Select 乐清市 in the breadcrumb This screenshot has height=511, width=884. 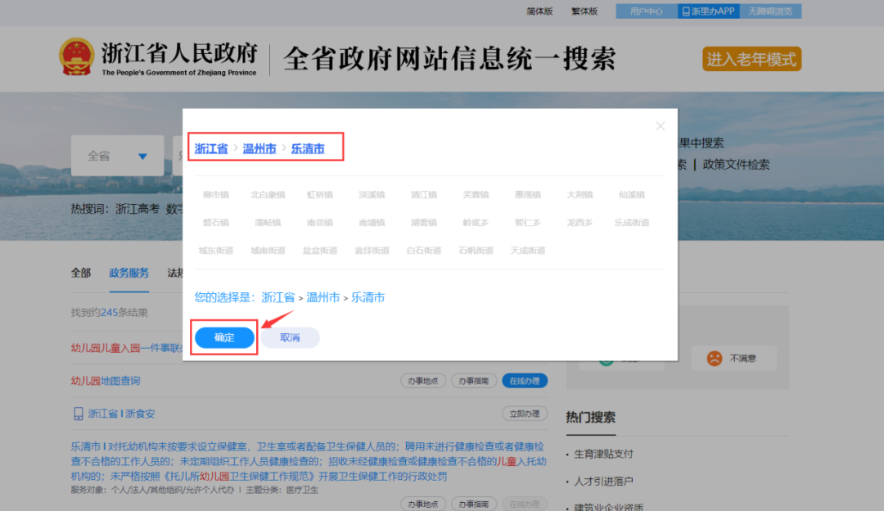tap(308, 148)
